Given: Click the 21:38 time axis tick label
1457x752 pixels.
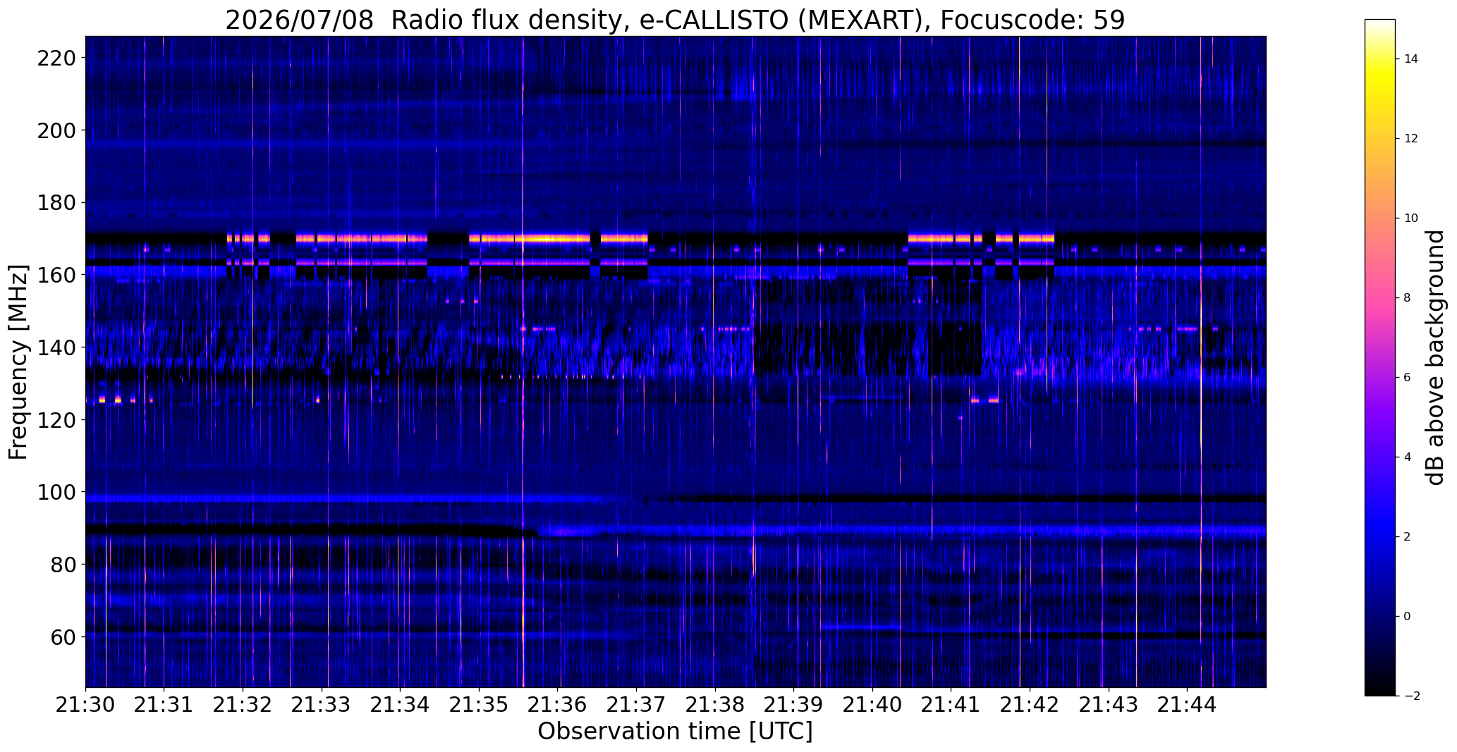Looking at the screenshot, I should [x=715, y=704].
